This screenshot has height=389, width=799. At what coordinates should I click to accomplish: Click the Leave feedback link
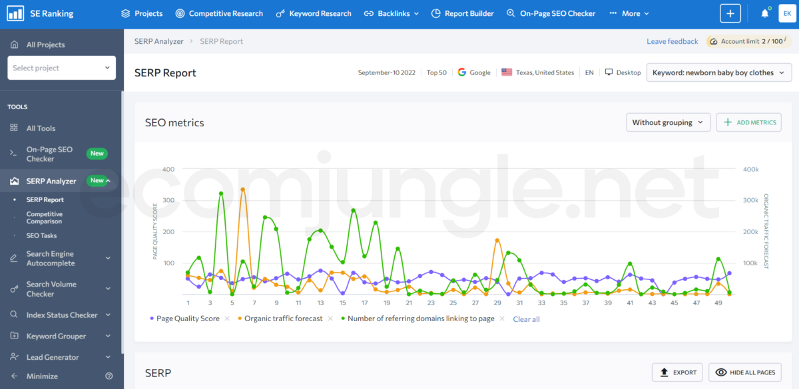(x=672, y=41)
